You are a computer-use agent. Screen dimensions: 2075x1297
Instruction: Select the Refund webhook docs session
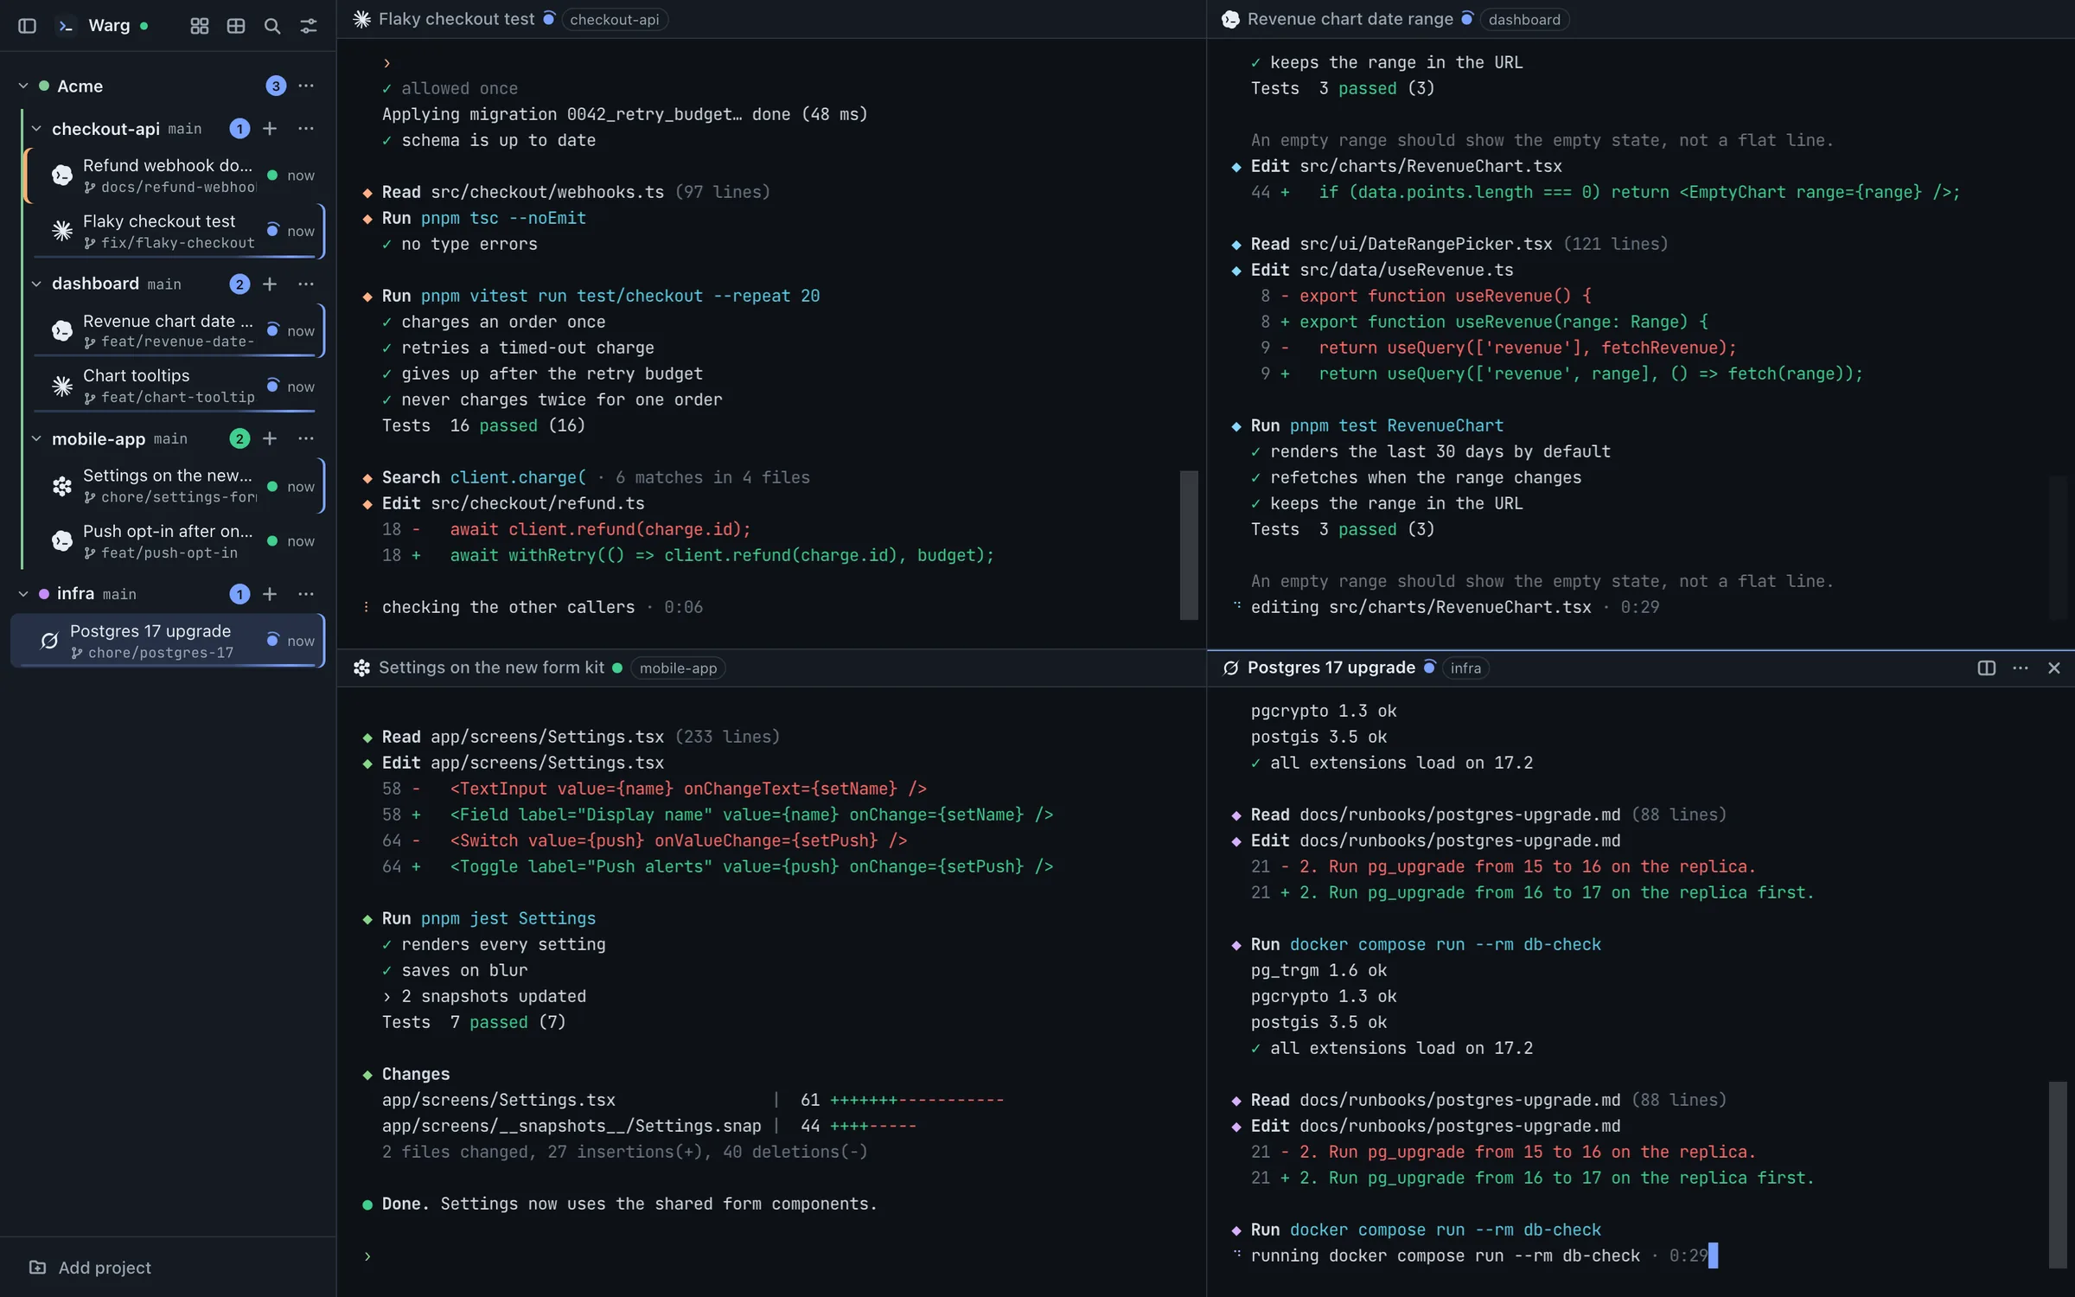point(175,176)
